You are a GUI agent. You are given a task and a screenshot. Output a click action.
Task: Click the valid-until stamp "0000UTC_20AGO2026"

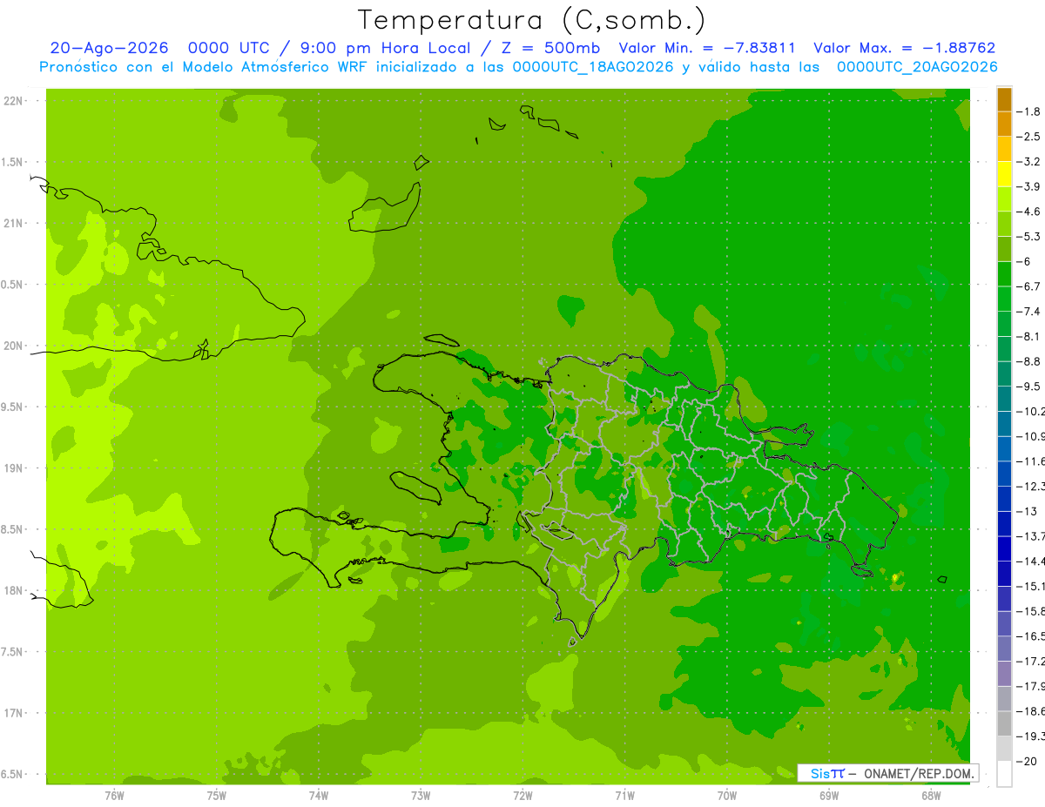point(917,67)
